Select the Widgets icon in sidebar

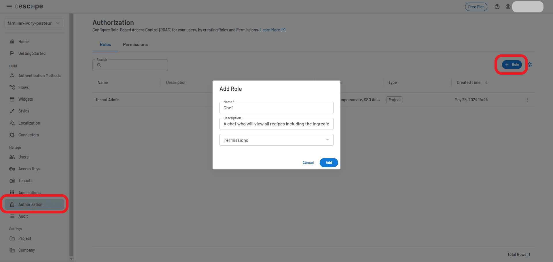coord(12,99)
